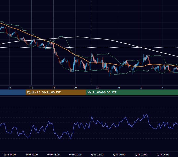This screenshot has height=157, width=178.
Task: Click the 2 hour label on price chart
Action: (x=141, y=88)
